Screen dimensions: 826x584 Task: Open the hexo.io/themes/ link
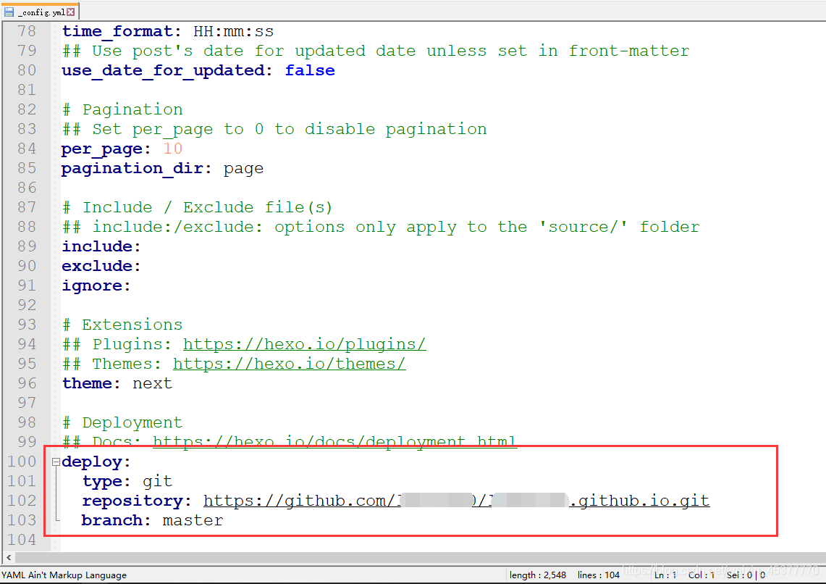(289, 364)
